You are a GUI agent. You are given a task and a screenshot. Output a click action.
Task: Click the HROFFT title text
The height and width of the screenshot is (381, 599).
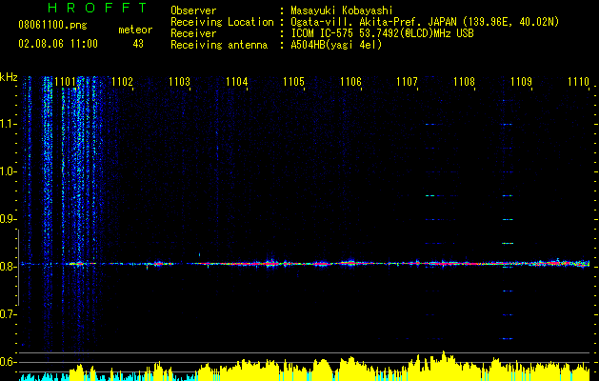point(97,8)
